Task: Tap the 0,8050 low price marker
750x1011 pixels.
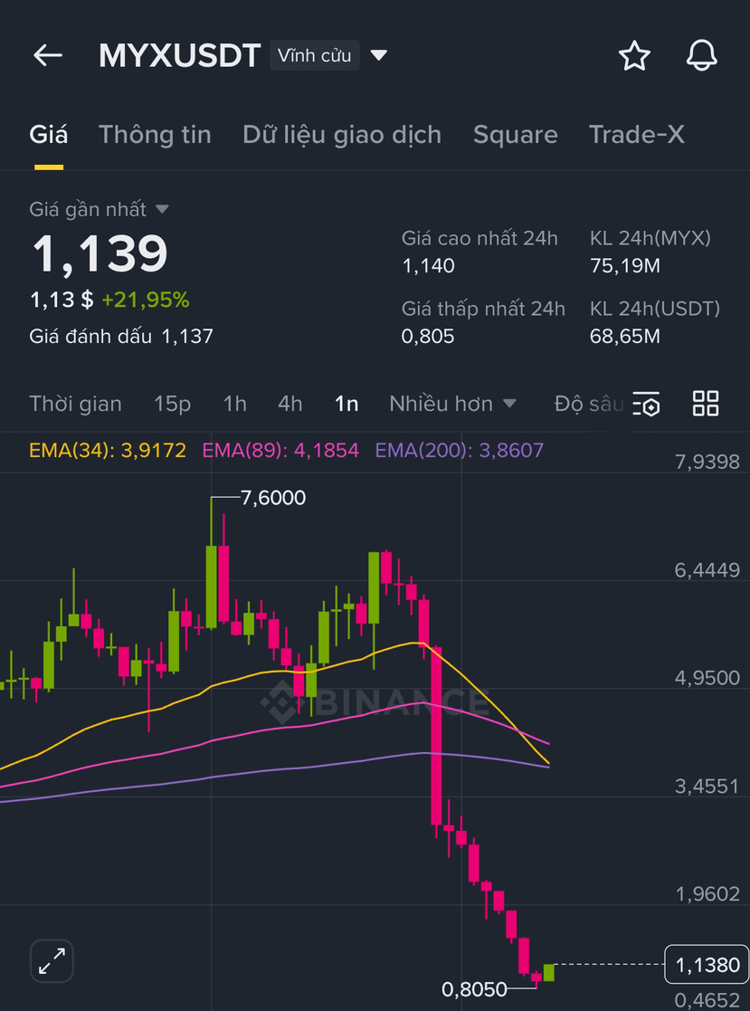Action: click(x=474, y=989)
